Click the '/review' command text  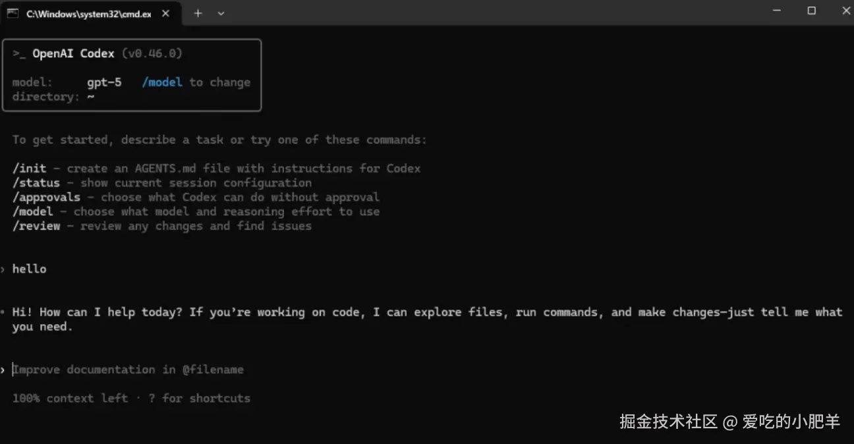pos(36,226)
